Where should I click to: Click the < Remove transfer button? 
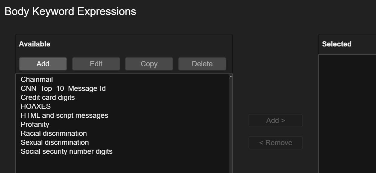275,143
